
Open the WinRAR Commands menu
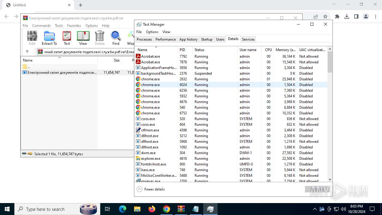coord(41,26)
